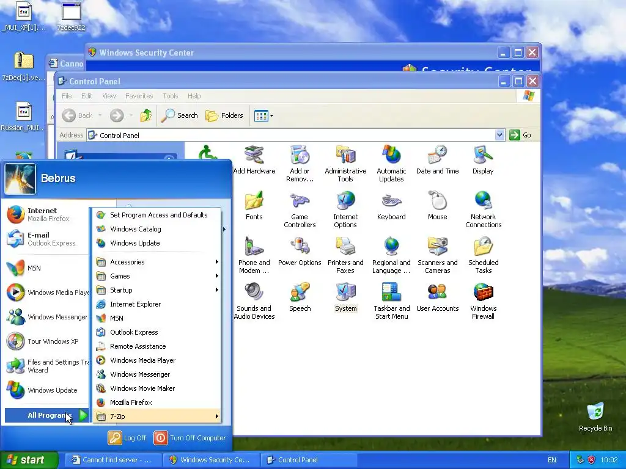Open Game Controllers icon

point(300,210)
